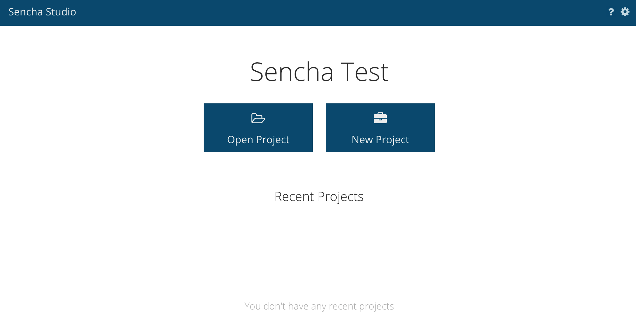636x323 pixels.
Task: Click the word 'Sencha' in large heading
Action: click(x=292, y=72)
